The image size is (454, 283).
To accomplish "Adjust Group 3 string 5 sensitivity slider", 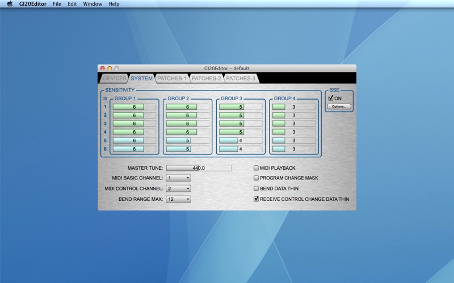I will [241, 140].
